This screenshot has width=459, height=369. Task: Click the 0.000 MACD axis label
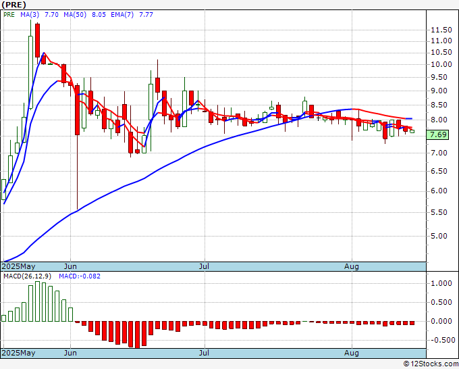tap(441, 321)
